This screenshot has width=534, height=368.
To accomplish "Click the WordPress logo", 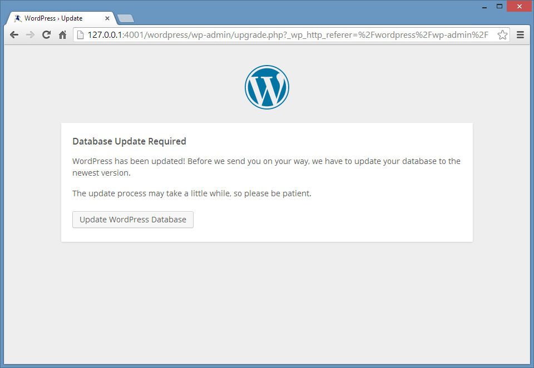I will pyautogui.click(x=267, y=87).
